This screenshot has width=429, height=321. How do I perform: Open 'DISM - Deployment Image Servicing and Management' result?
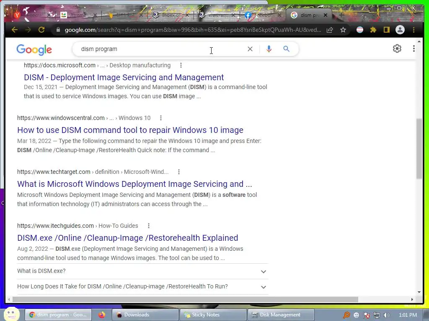tap(124, 77)
